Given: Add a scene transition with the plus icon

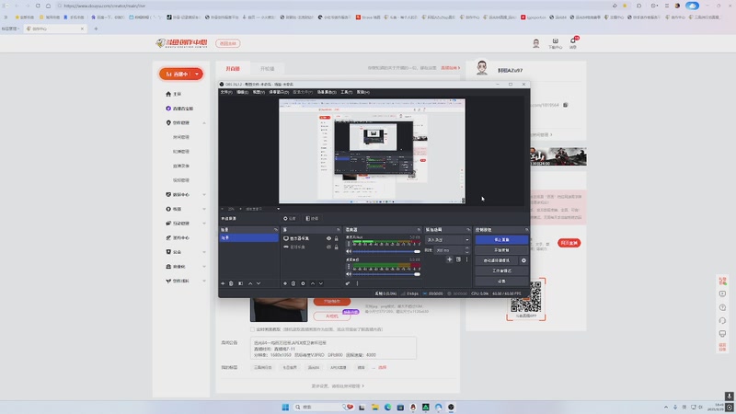Looking at the screenshot, I should (449, 259).
